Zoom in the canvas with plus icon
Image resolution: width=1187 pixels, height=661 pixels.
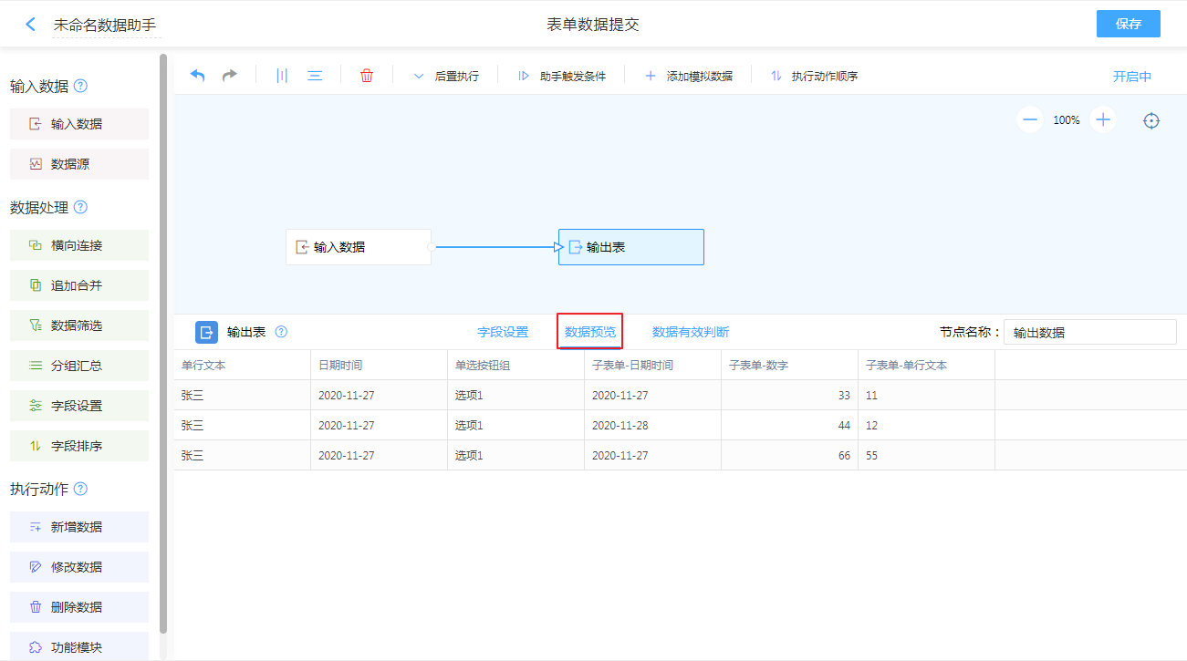(x=1103, y=119)
